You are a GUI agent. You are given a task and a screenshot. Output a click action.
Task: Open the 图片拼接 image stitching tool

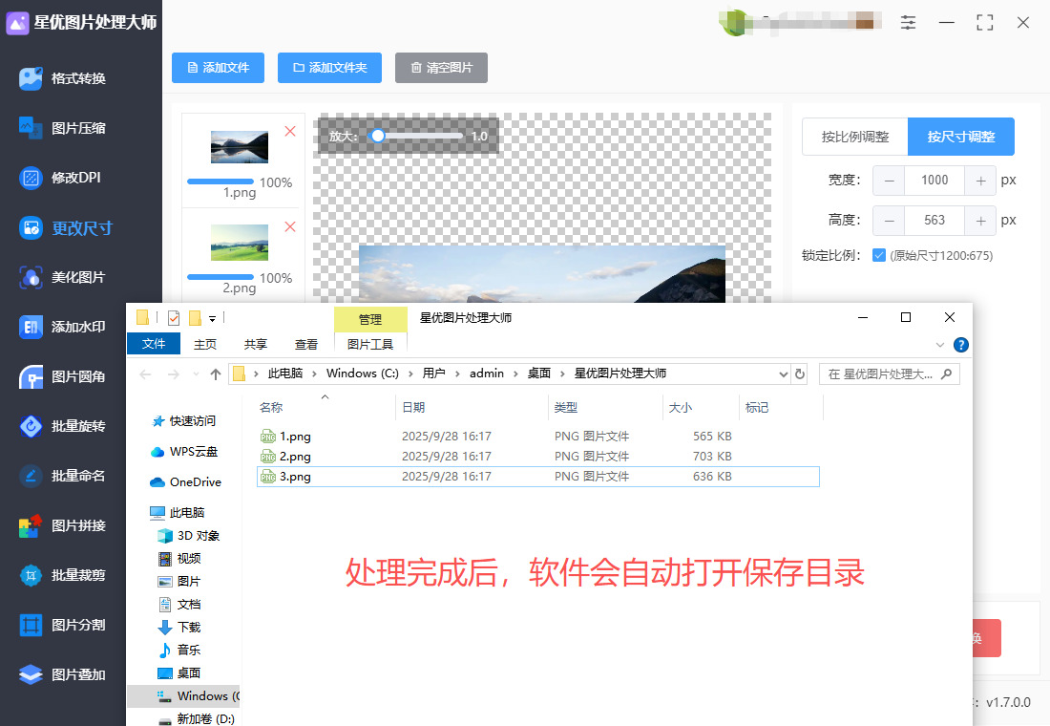(x=62, y=525)
